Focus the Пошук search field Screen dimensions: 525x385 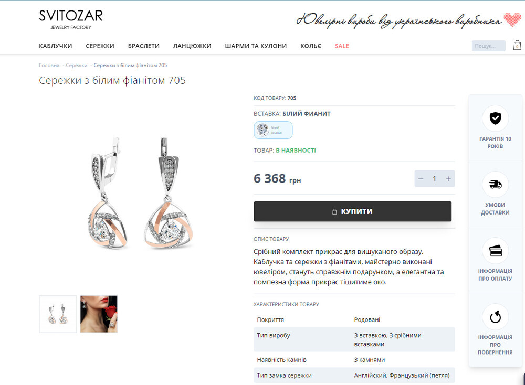tap(488, 46)
